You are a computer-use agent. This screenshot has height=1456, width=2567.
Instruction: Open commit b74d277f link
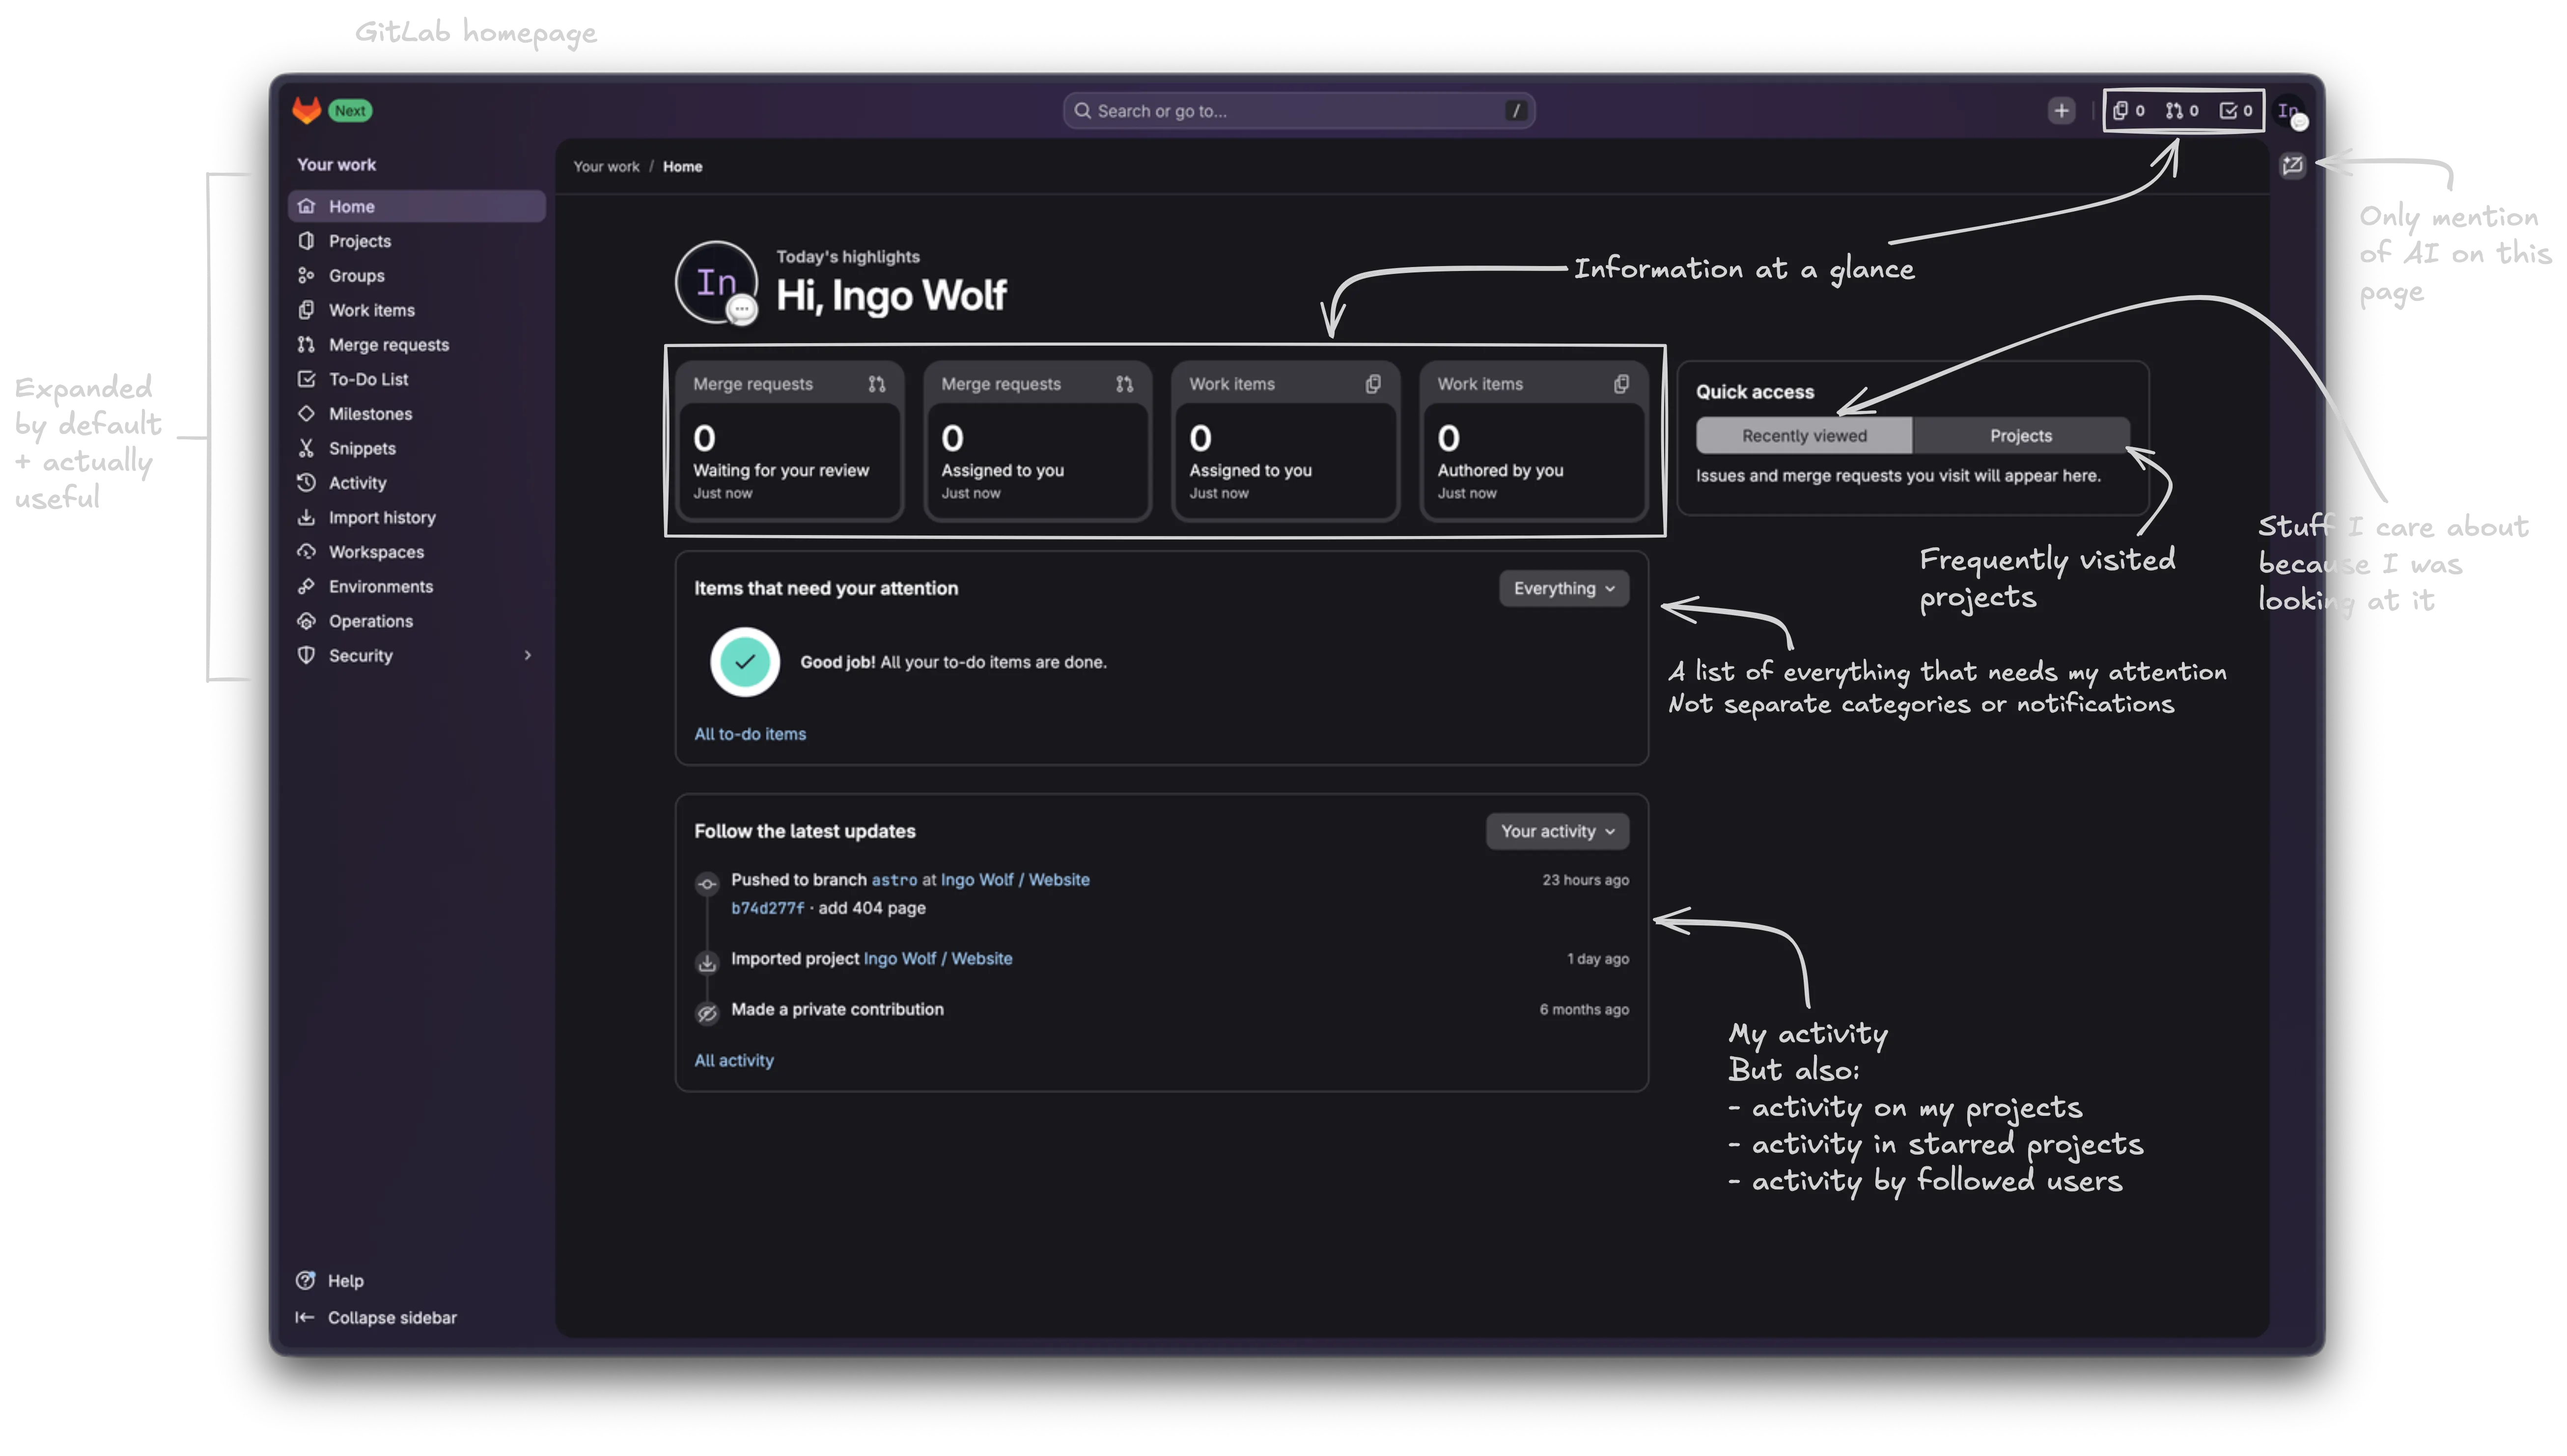[767, 908]
